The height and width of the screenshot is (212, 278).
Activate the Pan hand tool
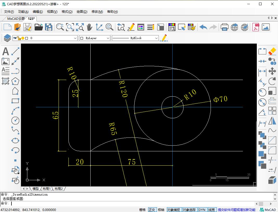click(90, 27)
